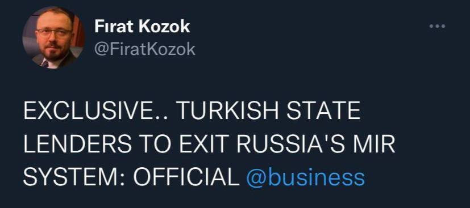Click the word EXIT in the tweet

pyautogui.click(x=203, y=145)
